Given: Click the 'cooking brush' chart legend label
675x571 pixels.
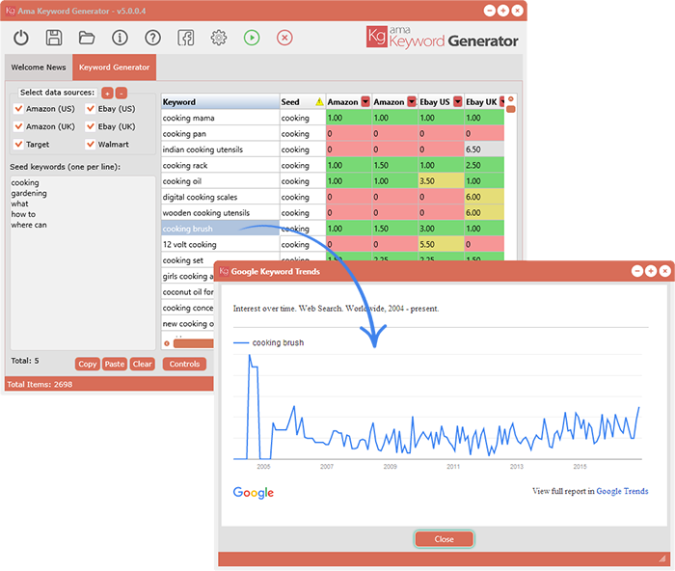Looking at the screenshot, I should (x=278, y=342).
